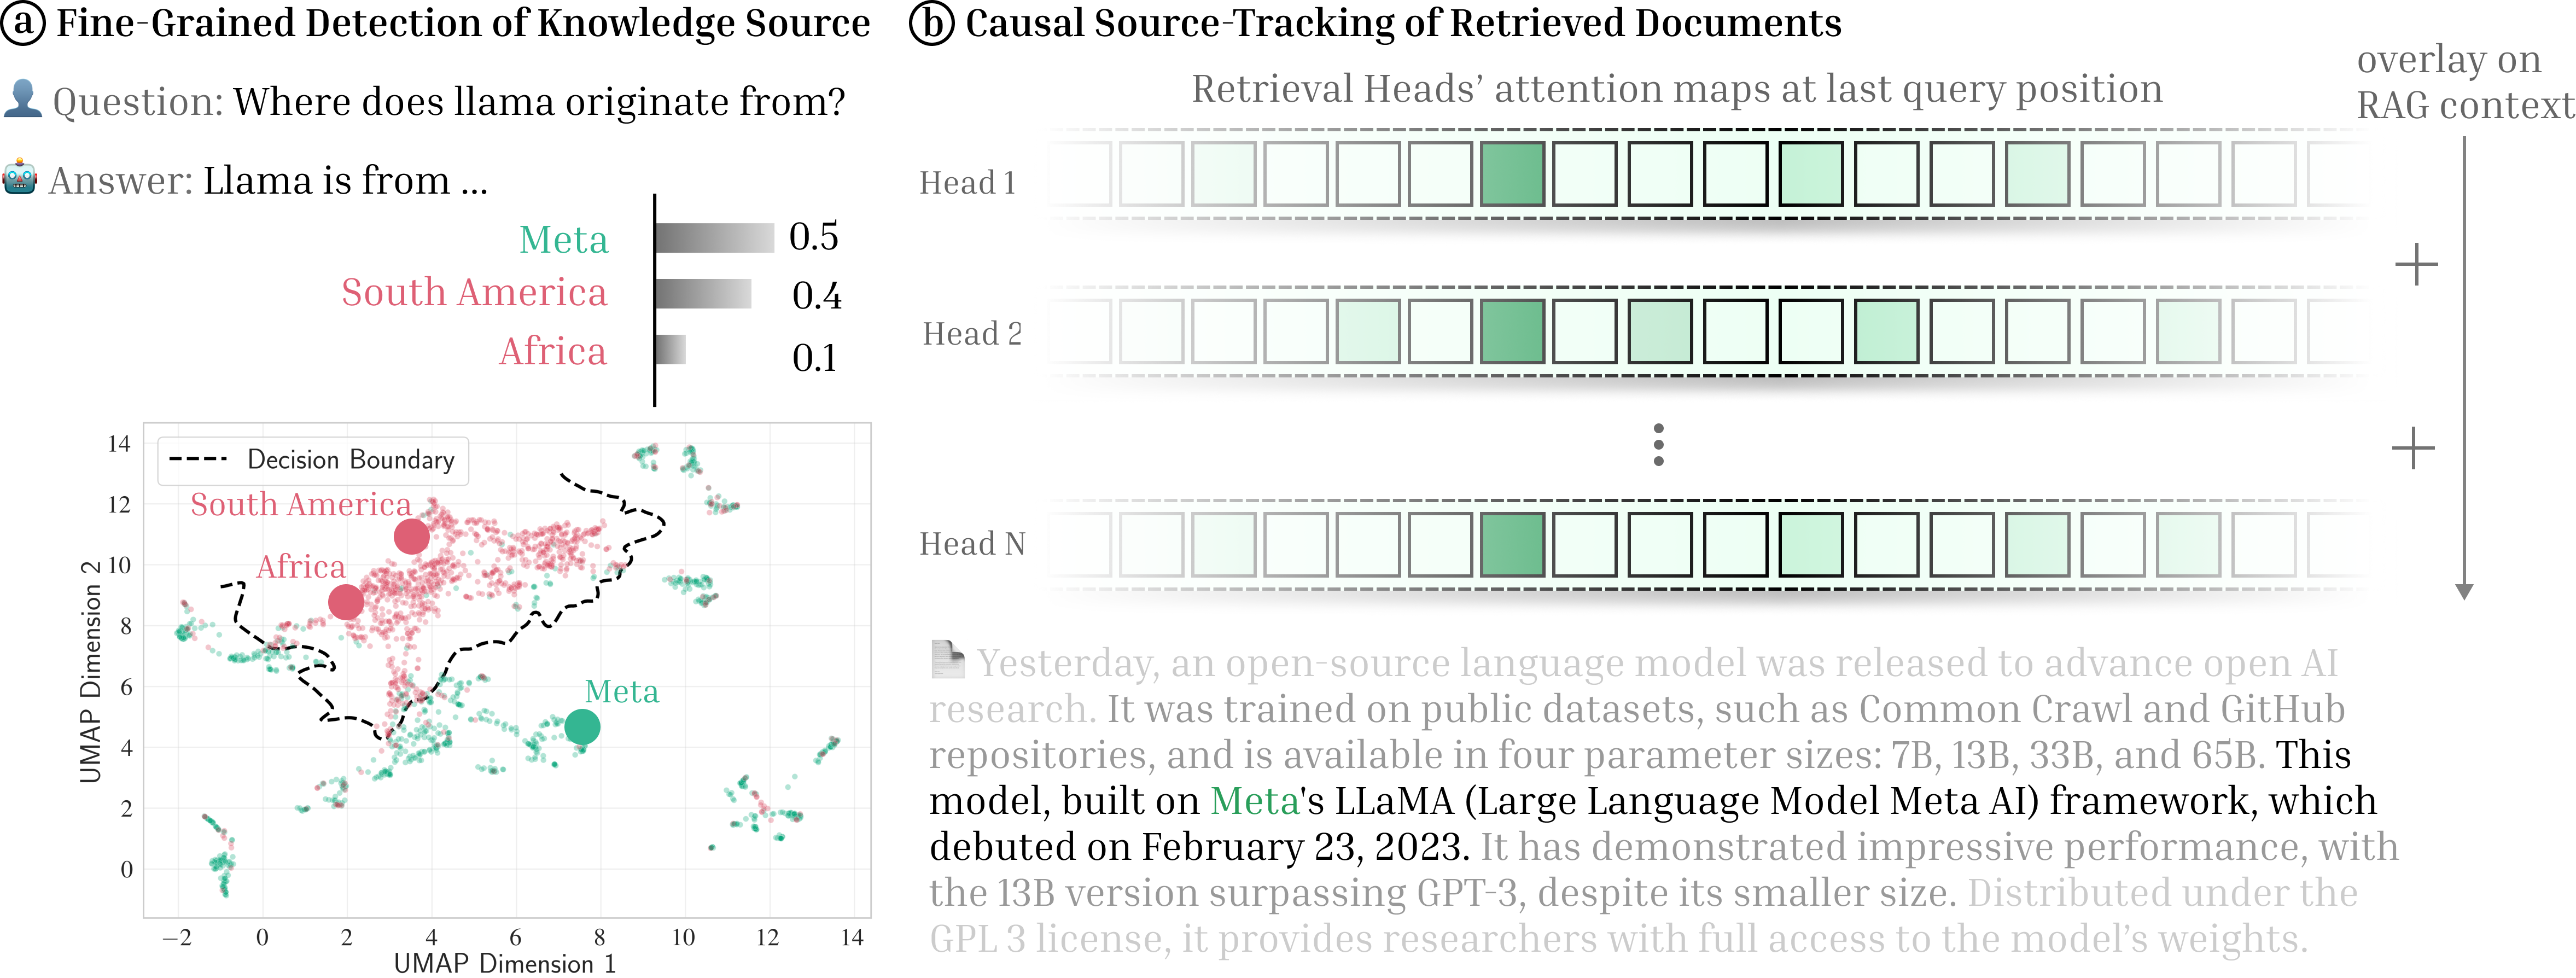Image resolution: width=2576 pixels, height=978 pixels.
Task: Select the large red South America scatter dot
Action: (x=411, y=537)
